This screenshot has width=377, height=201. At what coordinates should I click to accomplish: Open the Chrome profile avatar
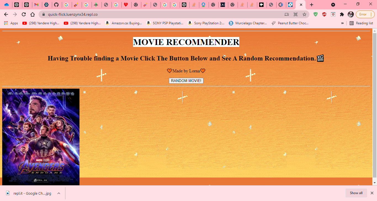(x=351, y=14)
